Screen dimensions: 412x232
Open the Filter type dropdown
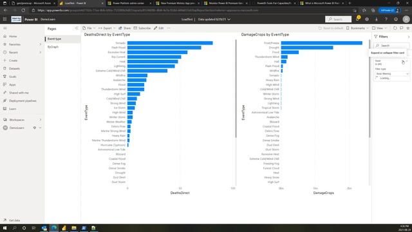[x=392, y=74]
